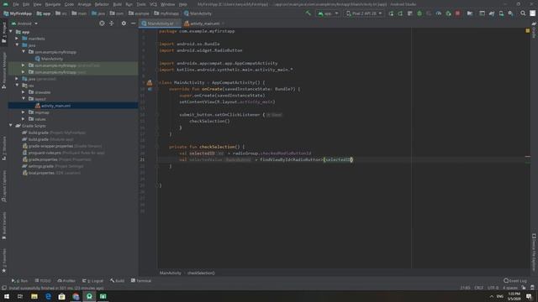Click the editor vertical scrollbar marker
This screenshot has width=538, height=302.
coord(528,157)
